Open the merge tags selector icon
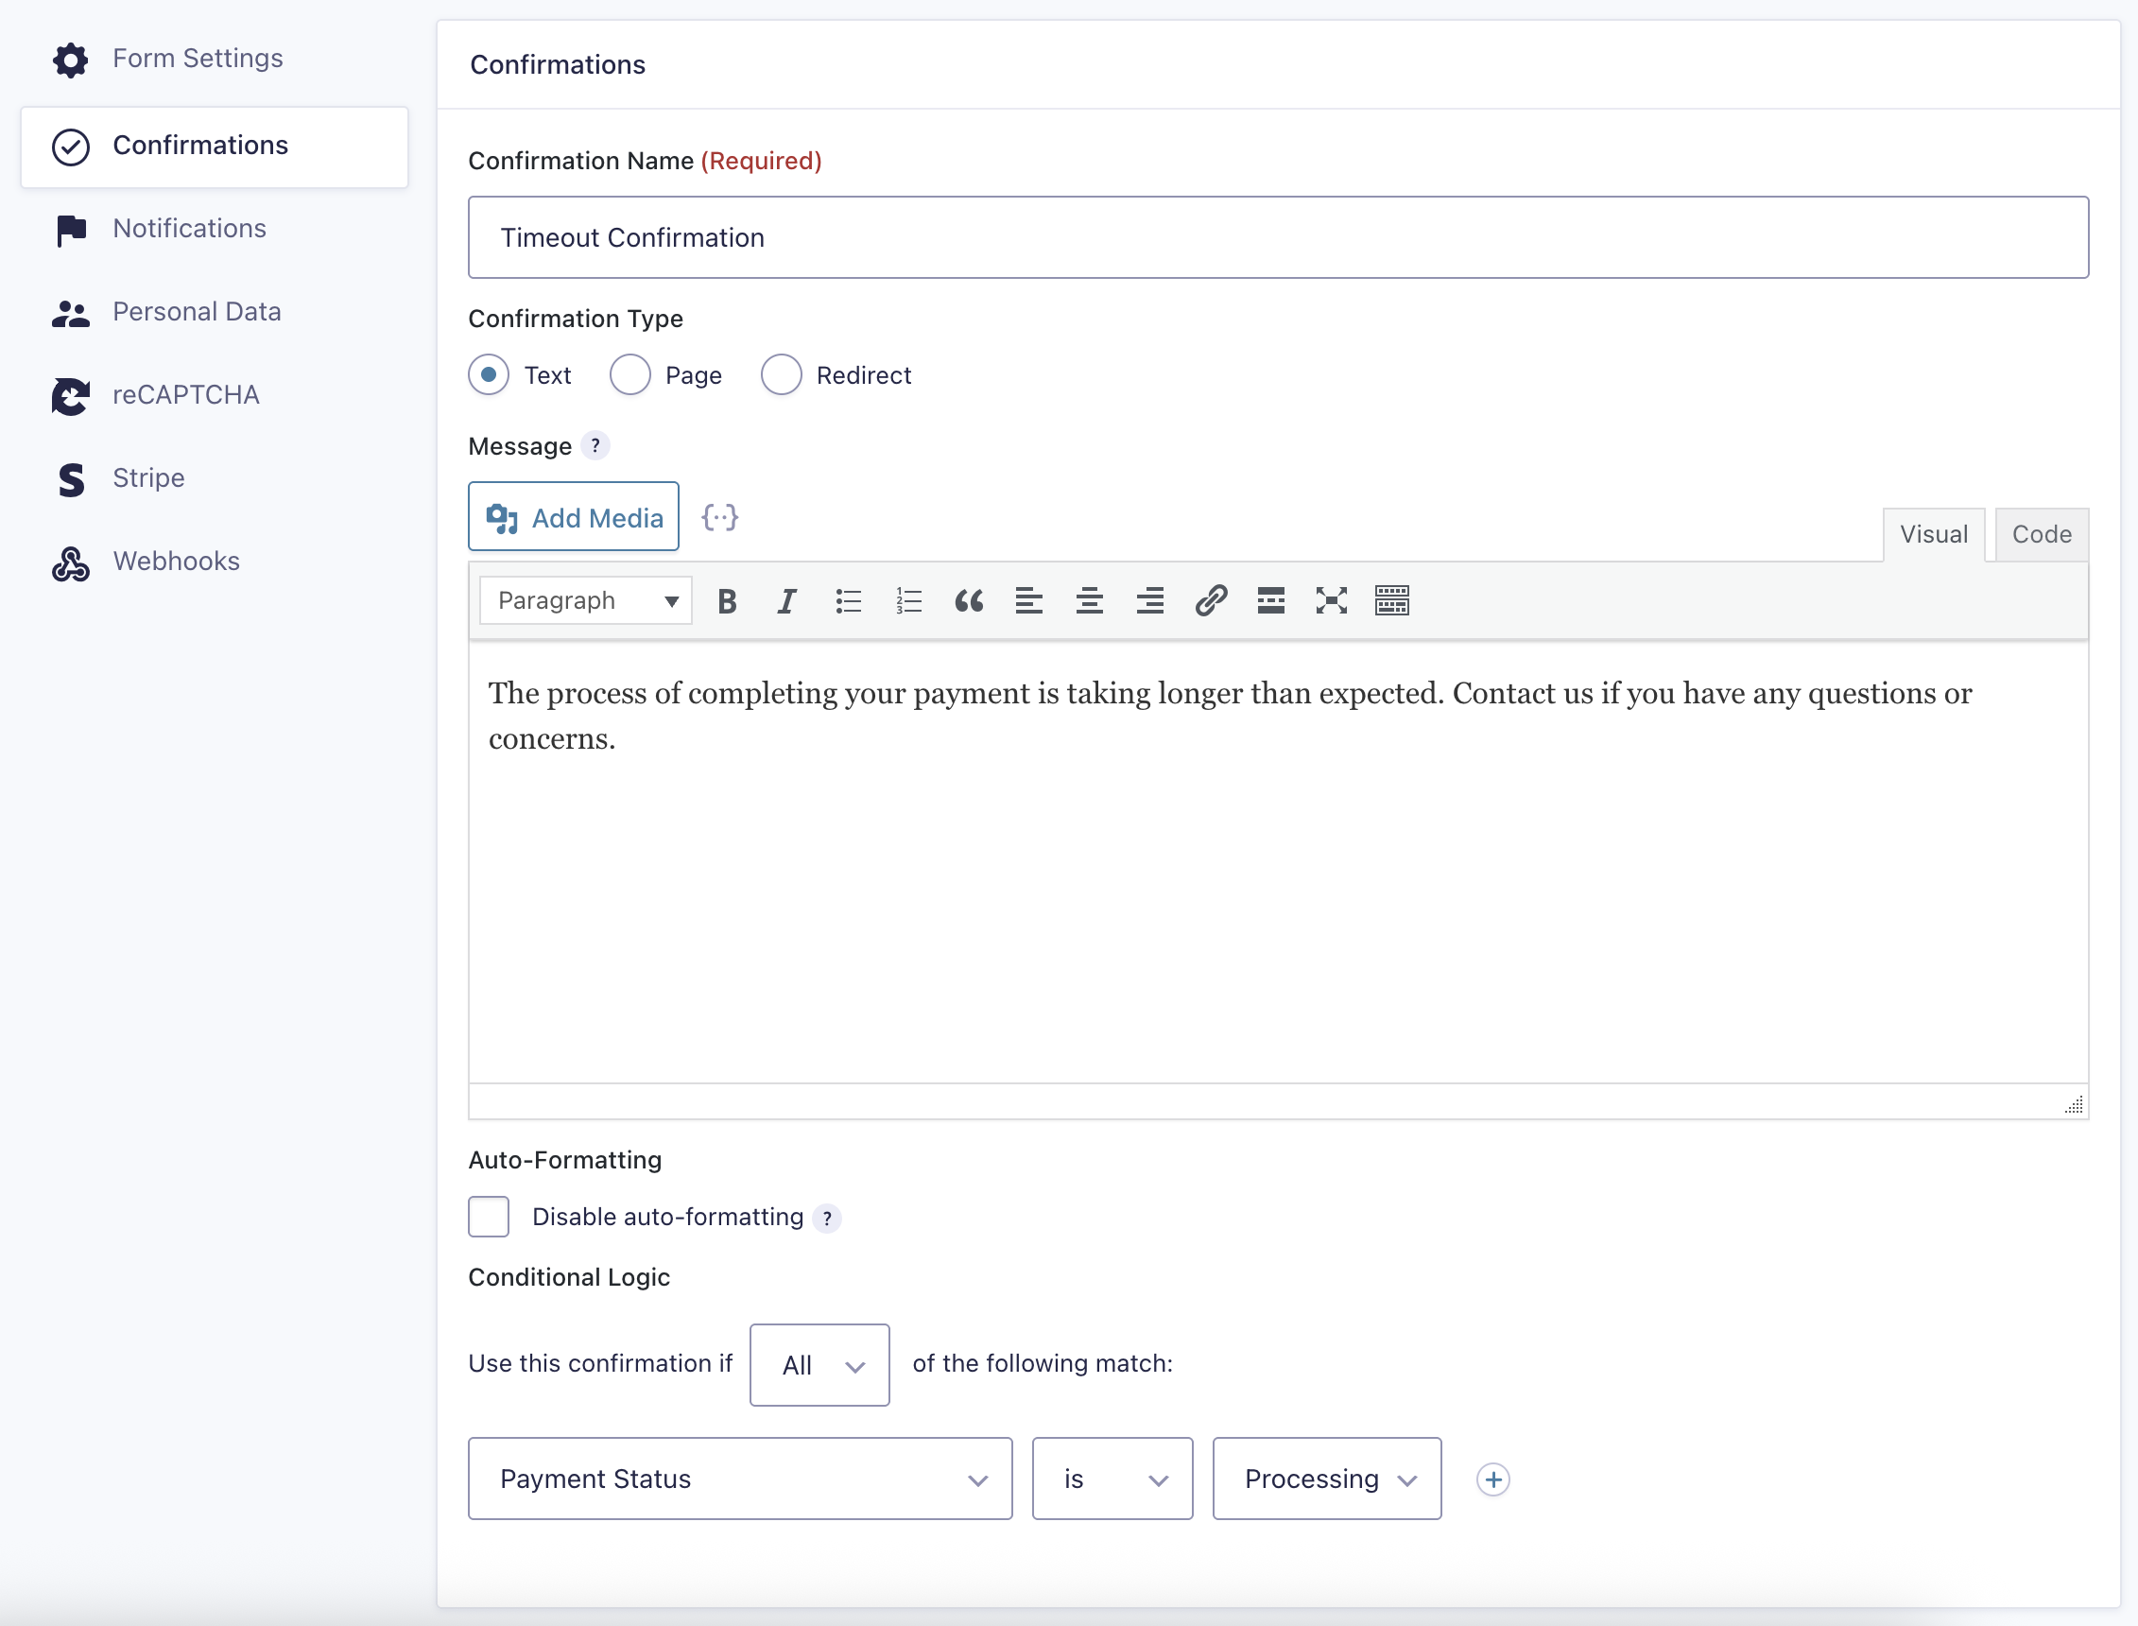This screenshot has height=1626, width=2138. [720, 517]
